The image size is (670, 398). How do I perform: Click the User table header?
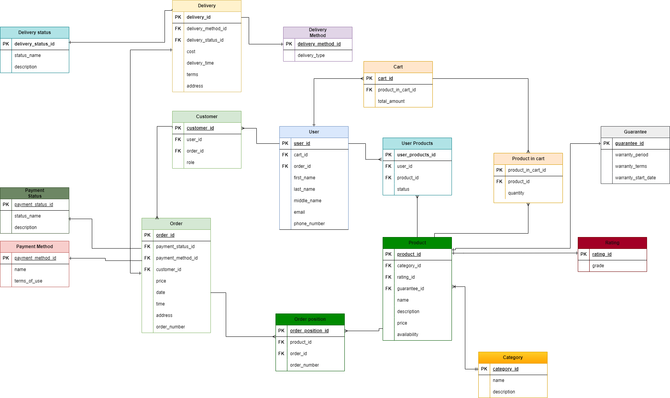[x=314, y=132]
